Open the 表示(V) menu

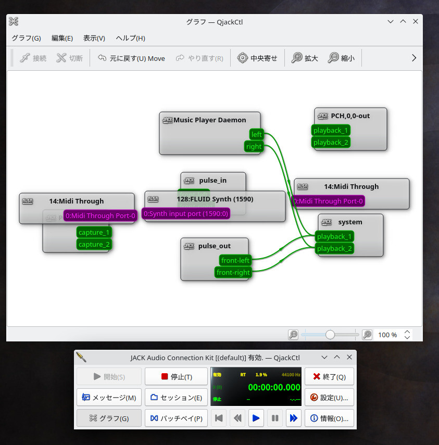tap(94, 38)
